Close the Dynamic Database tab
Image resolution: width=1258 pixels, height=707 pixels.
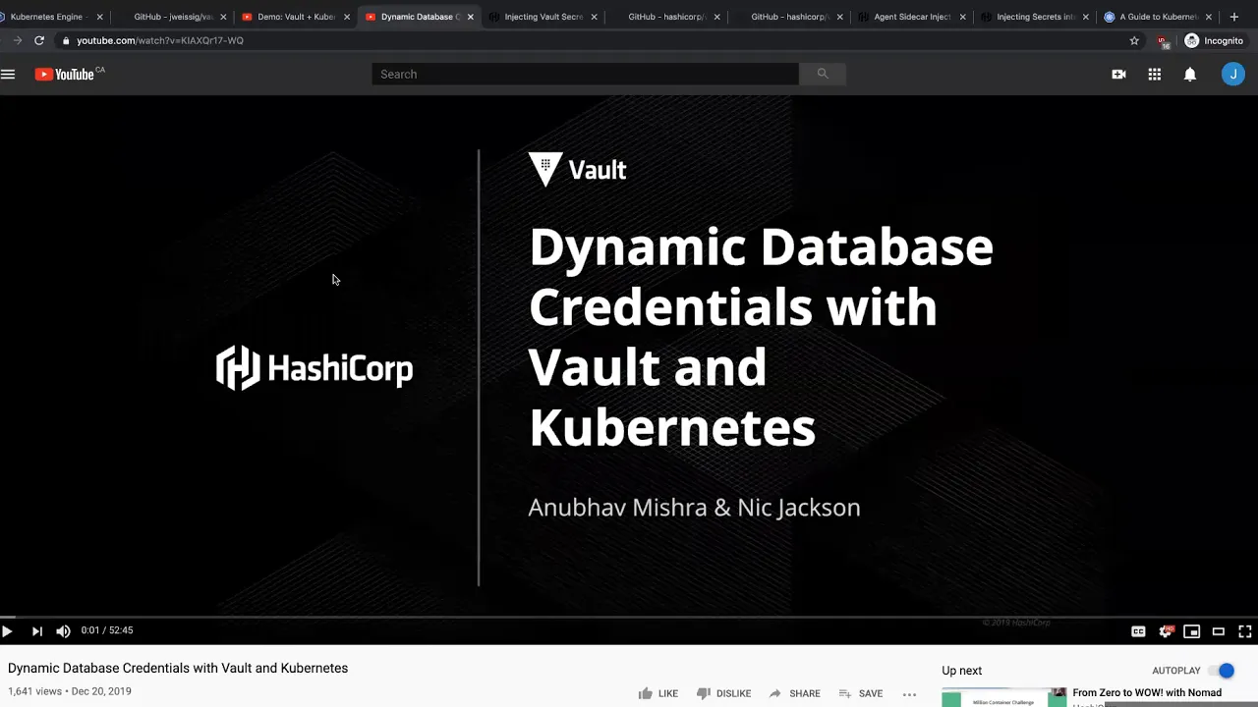470,17
